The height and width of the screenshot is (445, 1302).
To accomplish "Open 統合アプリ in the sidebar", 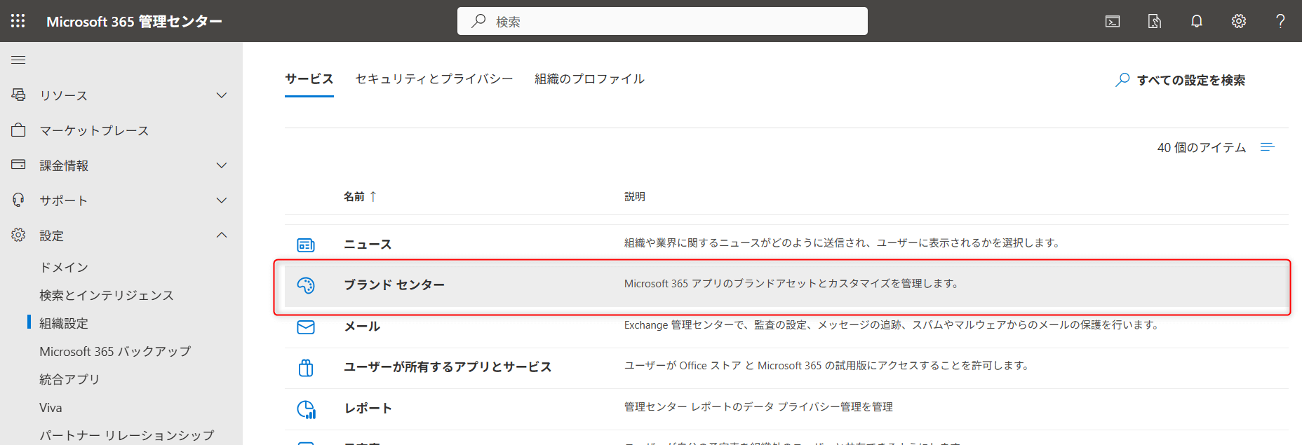I will [69, 379].
